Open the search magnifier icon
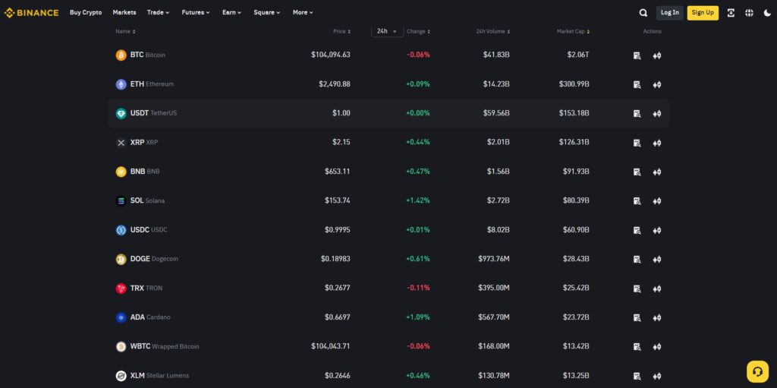This screenshot has height=388, width=777. pyautogui.click(x=643, y=13)
